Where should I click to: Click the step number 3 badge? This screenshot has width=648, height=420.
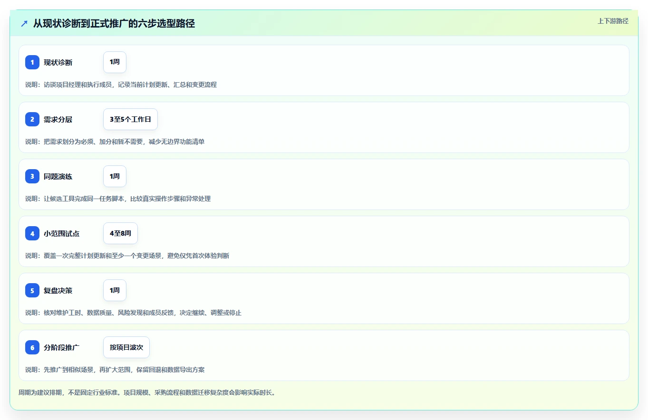click(32, 176)
